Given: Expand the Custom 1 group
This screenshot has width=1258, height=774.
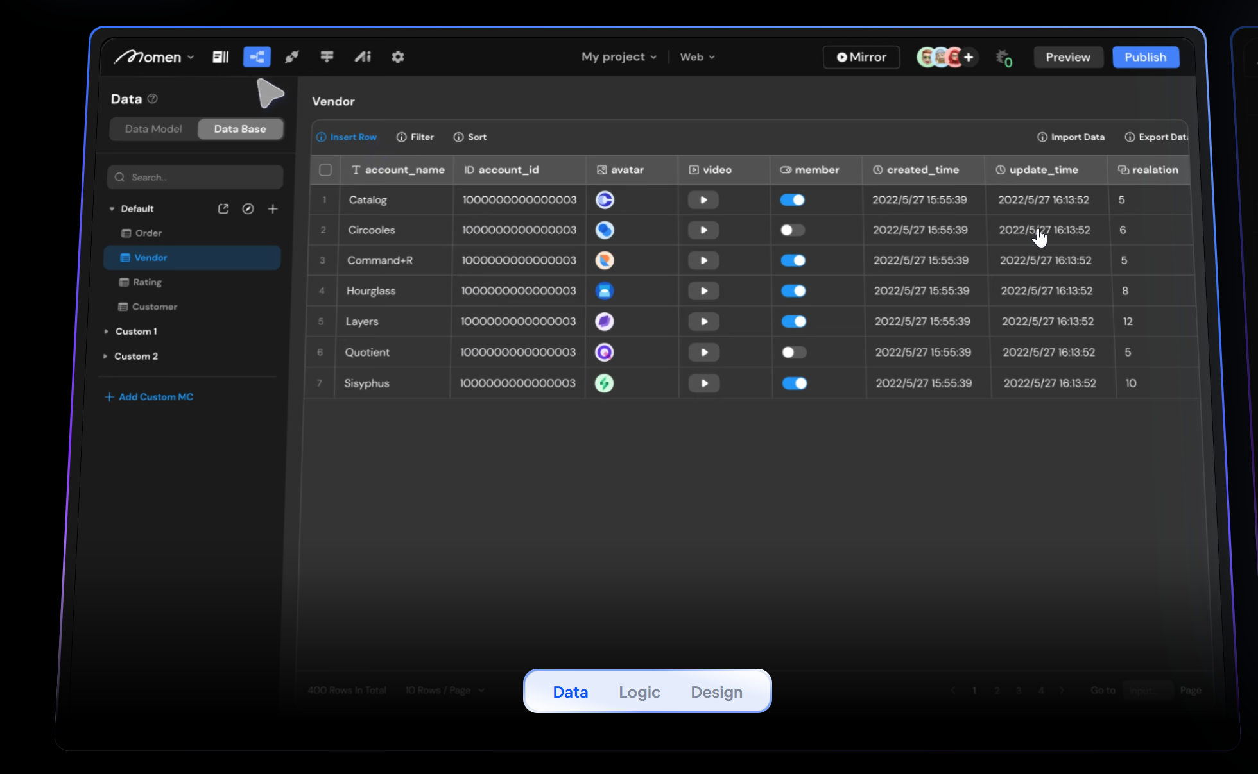Looking at the screenshot, I should (106, 332).
